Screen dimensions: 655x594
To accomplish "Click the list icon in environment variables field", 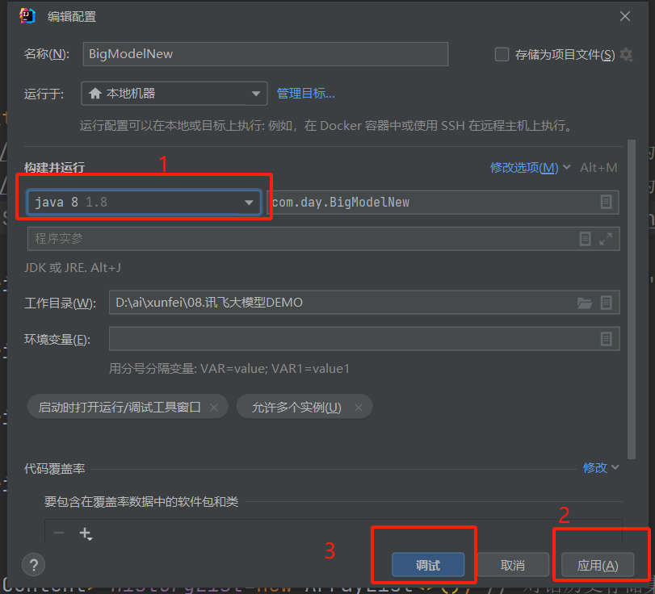I will (606, 340).
